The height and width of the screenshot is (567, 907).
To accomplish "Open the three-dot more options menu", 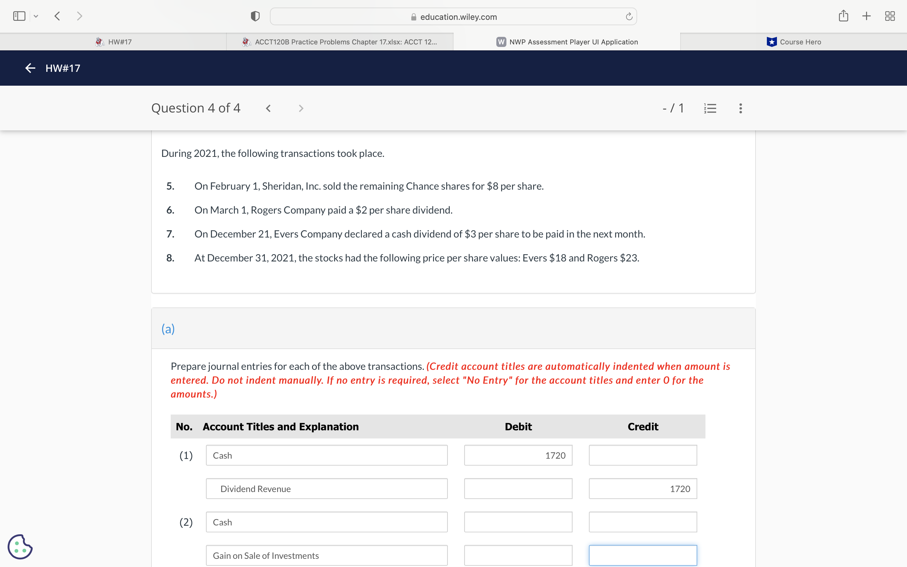I will (x=740, y=108).
